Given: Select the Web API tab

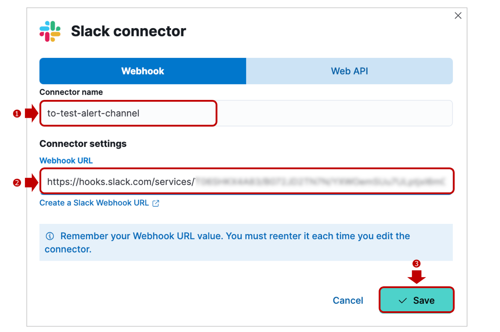Looking at the screenshot, I should click(x=349, y=71).
